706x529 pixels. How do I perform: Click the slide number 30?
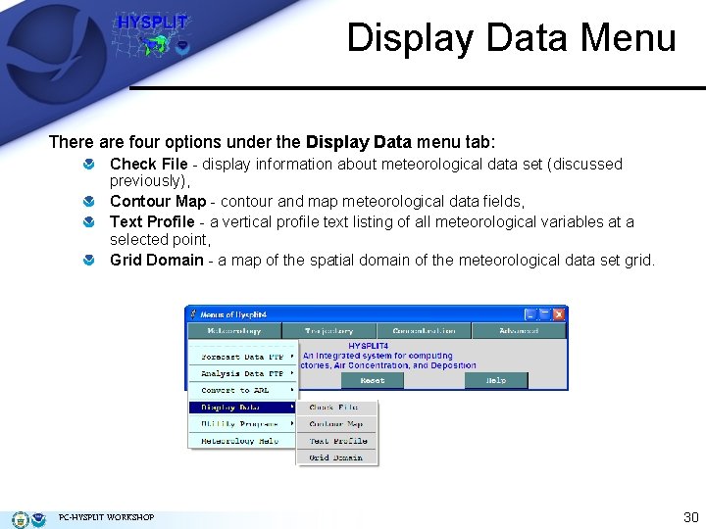tap(691, 517)
